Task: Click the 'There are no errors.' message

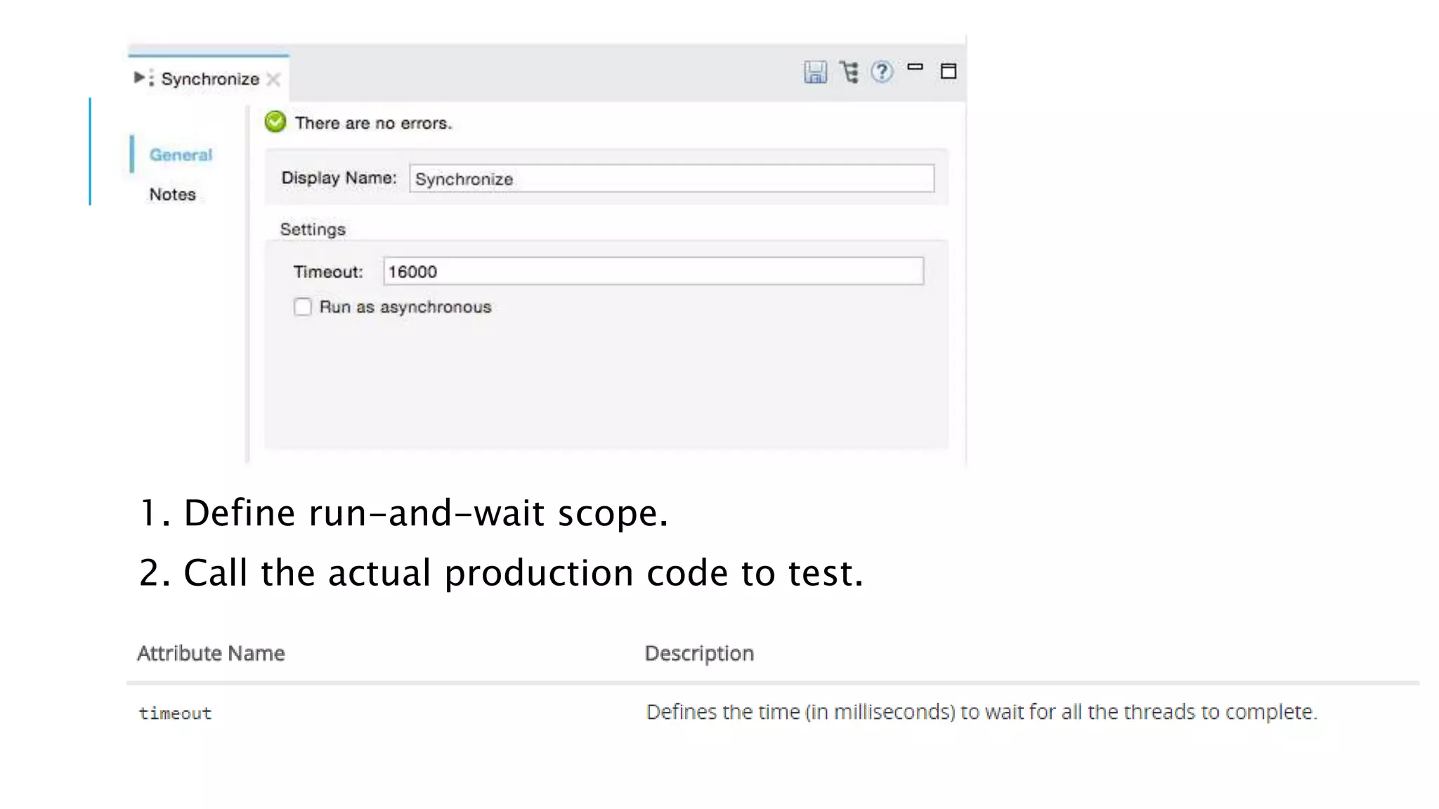Action: click(373, 123)
